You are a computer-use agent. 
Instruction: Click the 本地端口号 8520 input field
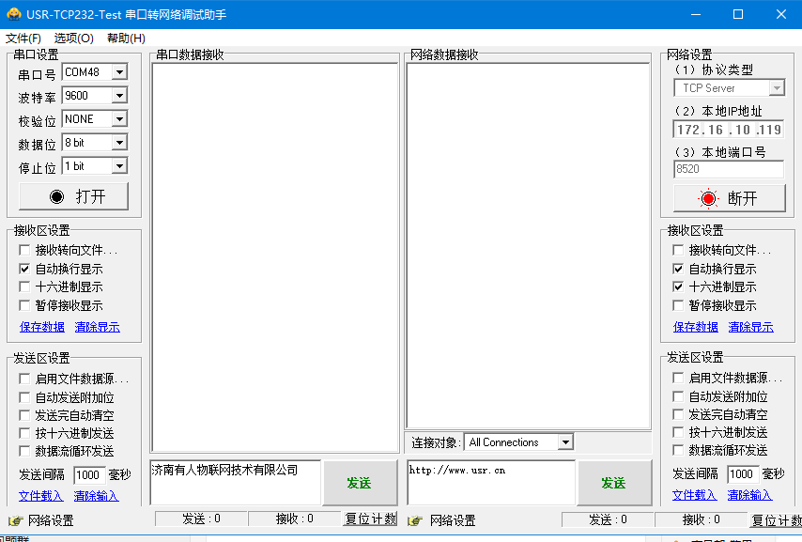tap(728, 169)
